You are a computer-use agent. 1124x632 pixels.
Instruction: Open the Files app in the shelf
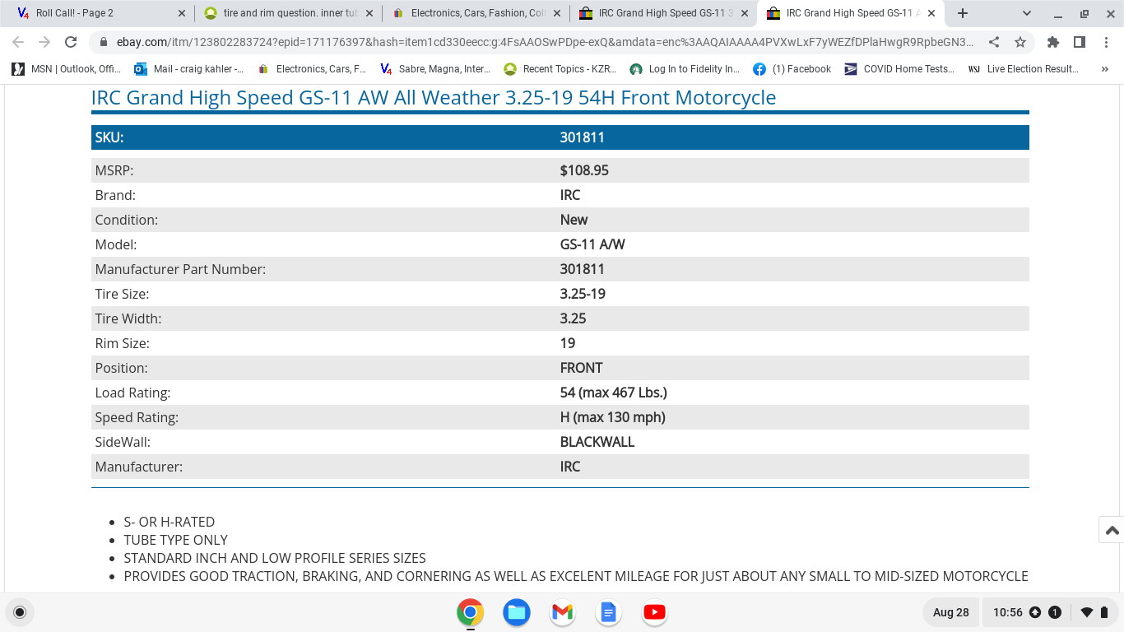pos(517,612)
